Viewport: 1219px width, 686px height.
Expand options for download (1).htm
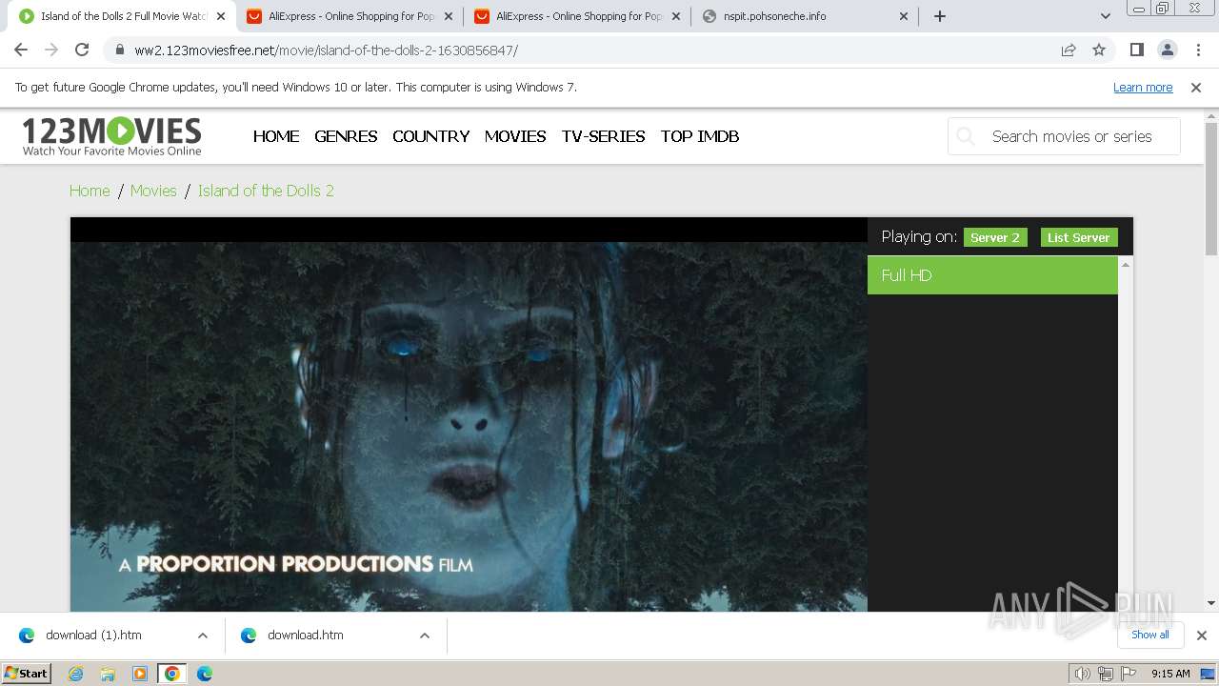[x=203, y=636]
